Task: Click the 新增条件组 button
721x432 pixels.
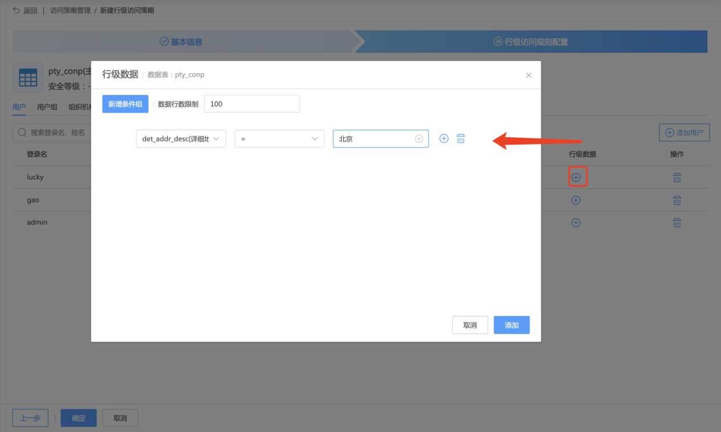Action: (x=125, y=104)
